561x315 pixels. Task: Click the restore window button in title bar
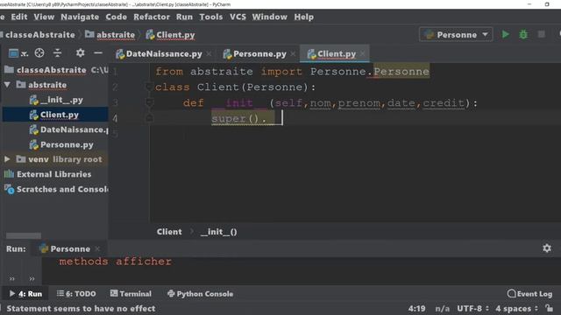tap(547, 4)
